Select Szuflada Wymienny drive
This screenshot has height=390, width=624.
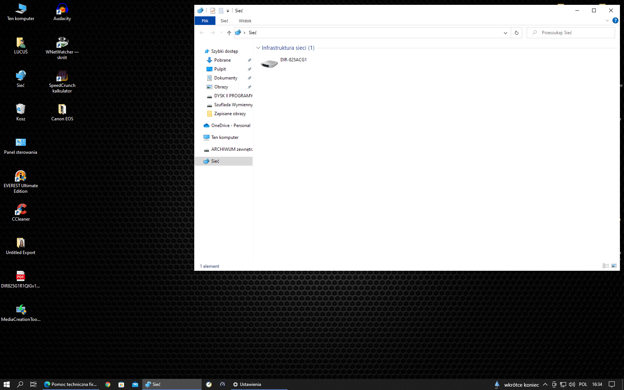point(224,105)
